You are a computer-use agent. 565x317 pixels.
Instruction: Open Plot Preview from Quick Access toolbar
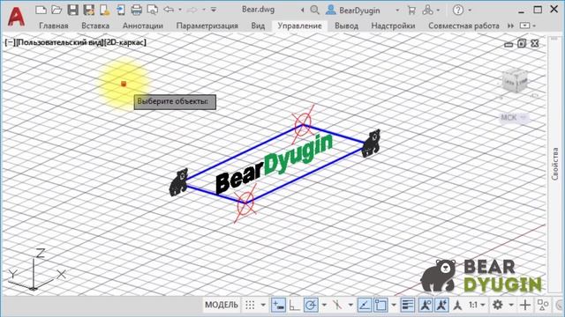coord(153,10)
